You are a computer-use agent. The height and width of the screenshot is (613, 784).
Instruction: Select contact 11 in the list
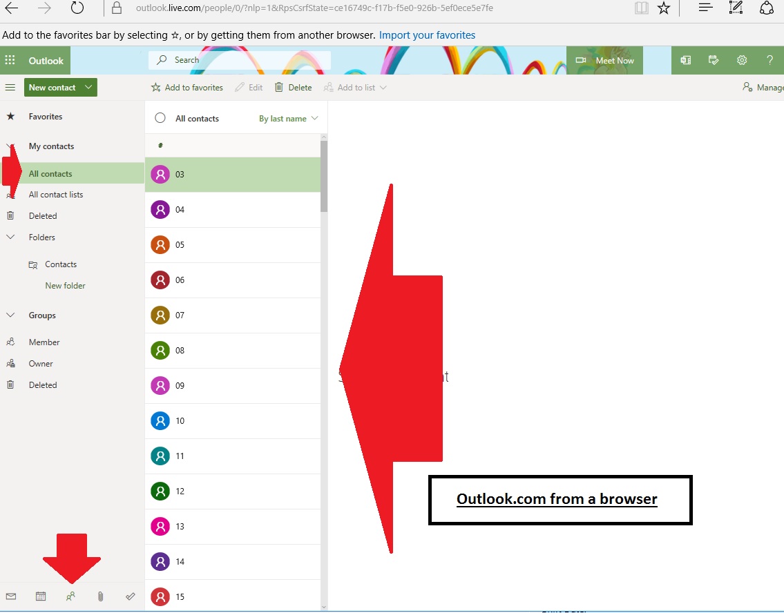pyautogui.click(x=233, y=456)
